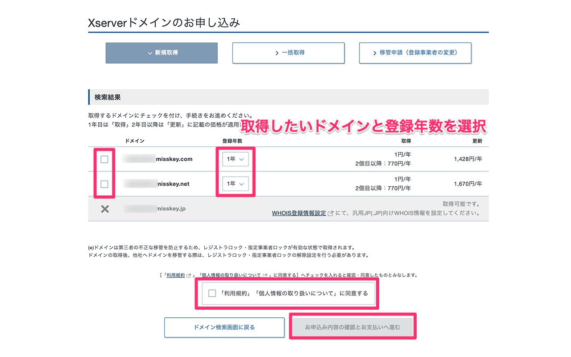This screenshot has width=571, height=357.
Task: Open 移管申請（登録事業者の変更） tab
Action: [x=415, y=53]
